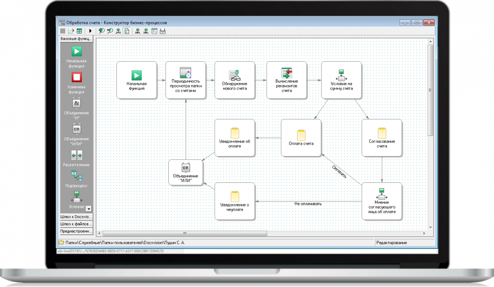Click the print diagram toolbar icon
494x287 pixels.
tap(163, 31)
